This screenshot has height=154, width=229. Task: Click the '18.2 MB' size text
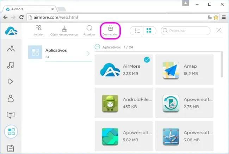[191, 74]
